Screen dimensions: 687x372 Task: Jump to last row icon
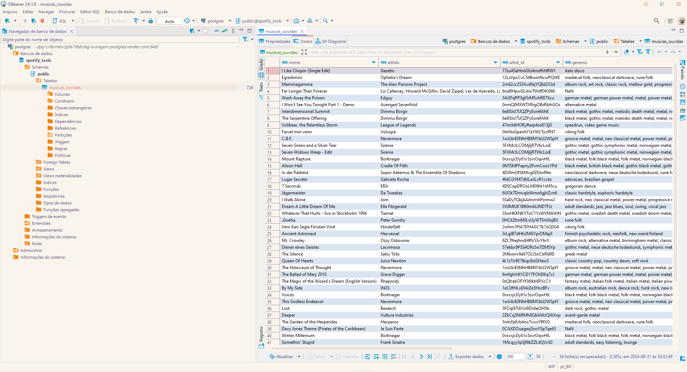tap(429, 357)
